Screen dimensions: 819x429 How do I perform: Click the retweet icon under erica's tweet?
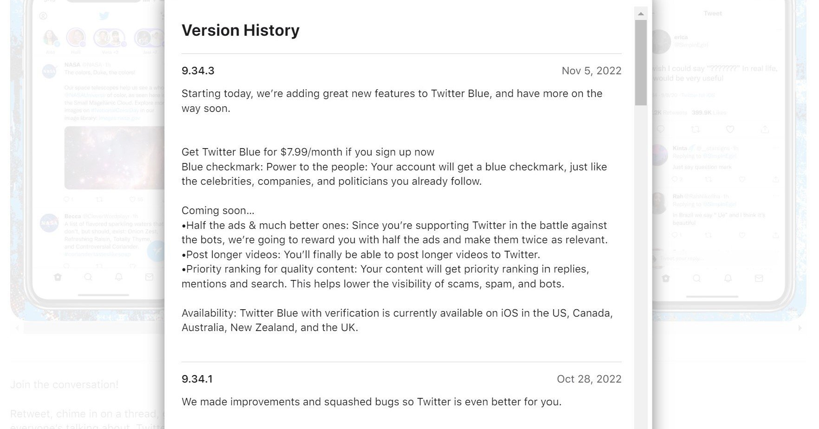(695, 129)
